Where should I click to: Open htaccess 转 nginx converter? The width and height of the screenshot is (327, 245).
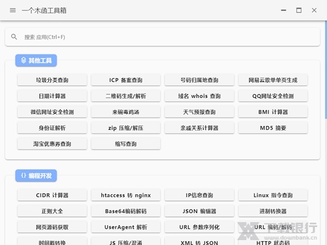coord(125,195)
